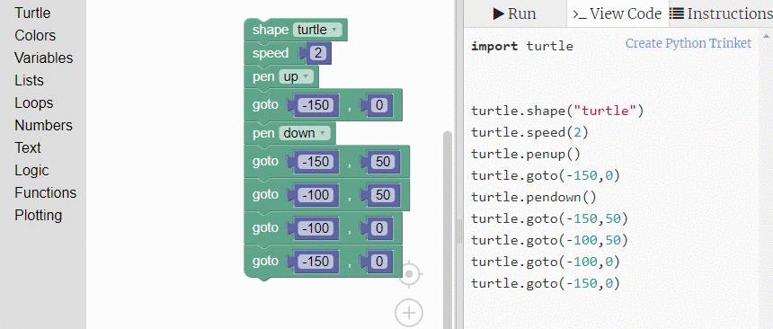Select the Functions category
This screenshot has width=773, height=329.
[x=45, y=192]
